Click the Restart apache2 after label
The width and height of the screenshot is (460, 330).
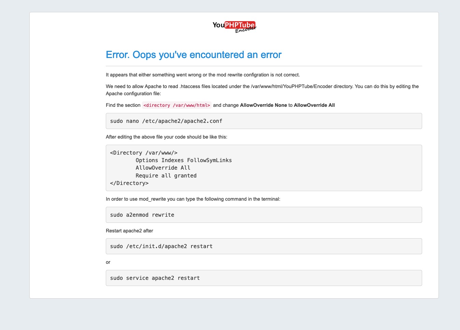click(x=129, y=231)
